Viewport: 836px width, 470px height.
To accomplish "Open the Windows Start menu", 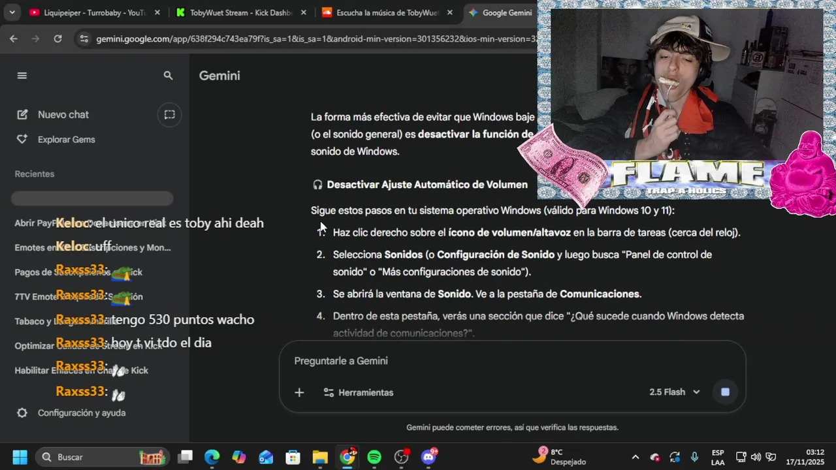I will click(x=20, y=457).
